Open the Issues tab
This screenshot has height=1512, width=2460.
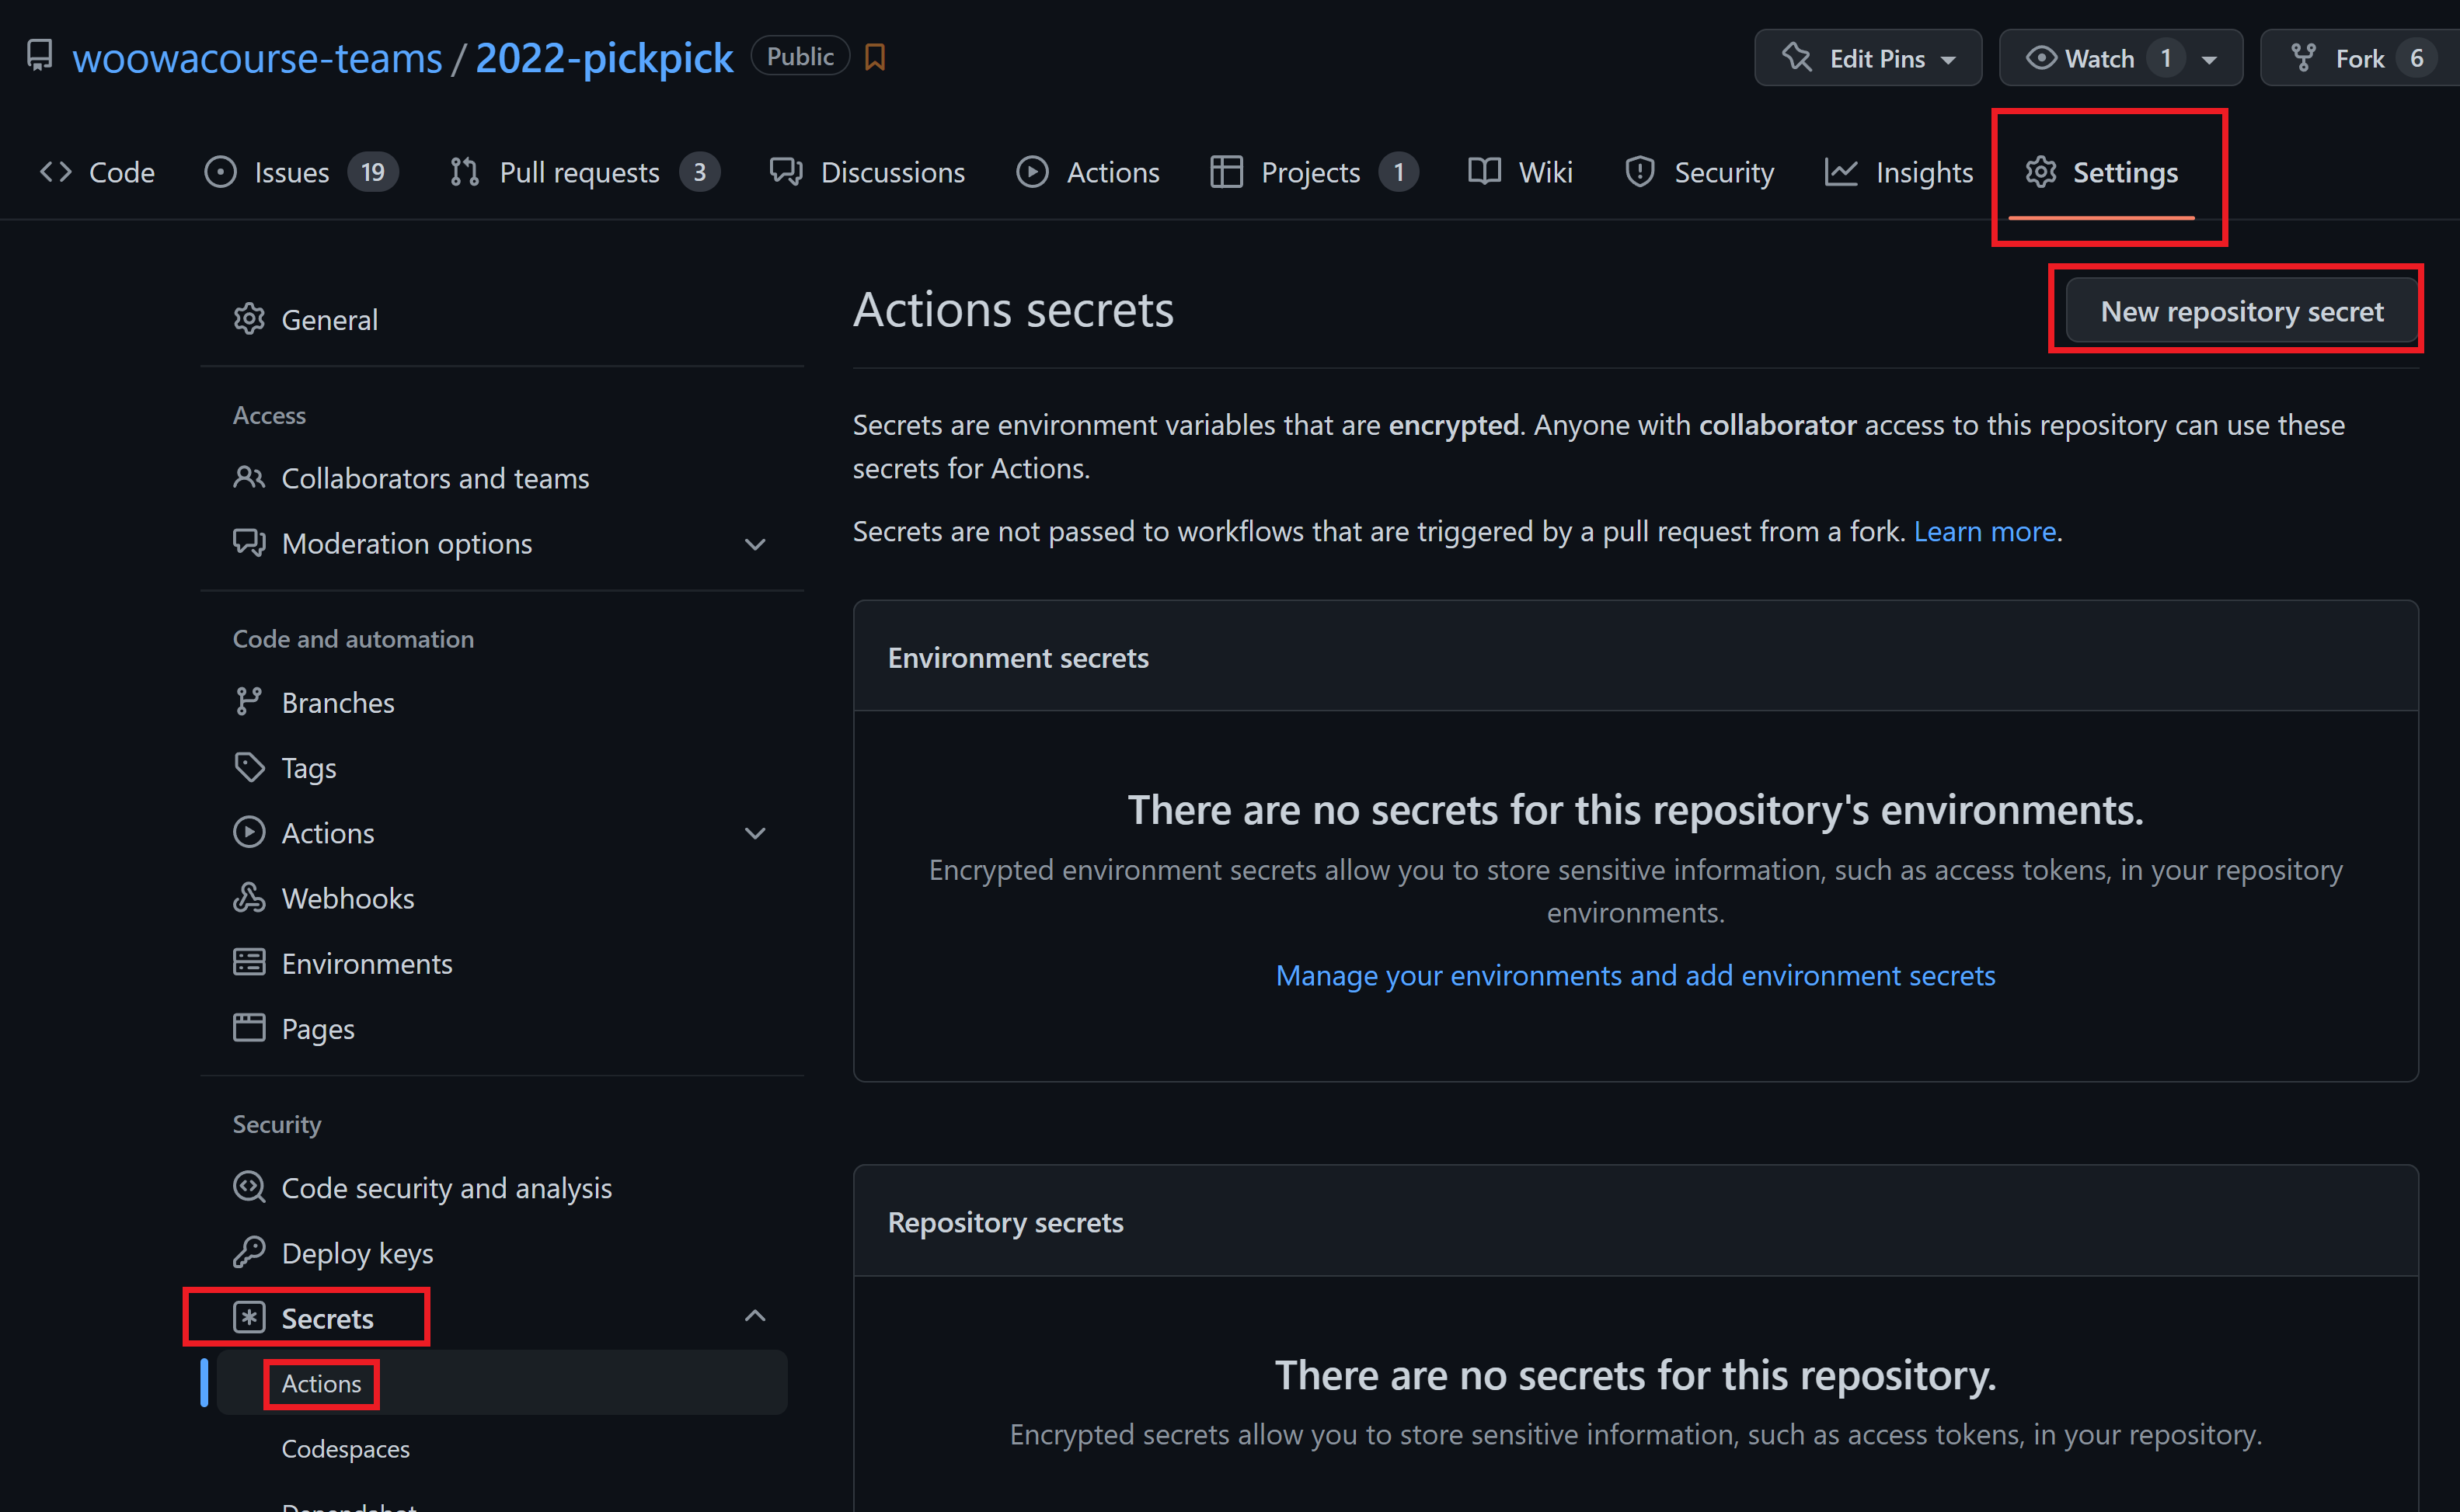pyautogui.click(x=300, y=172)
